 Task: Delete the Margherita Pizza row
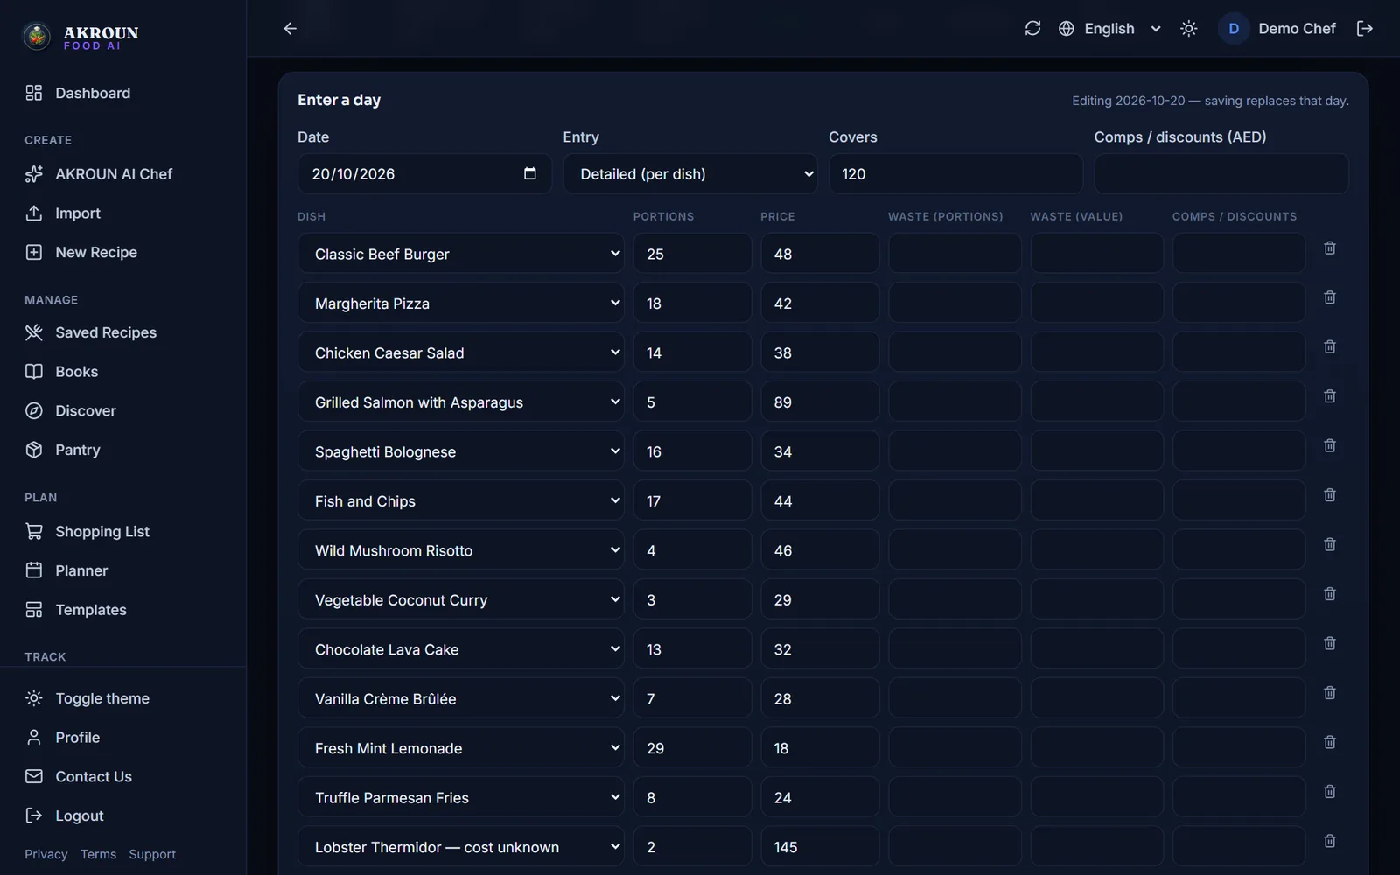1329,297
